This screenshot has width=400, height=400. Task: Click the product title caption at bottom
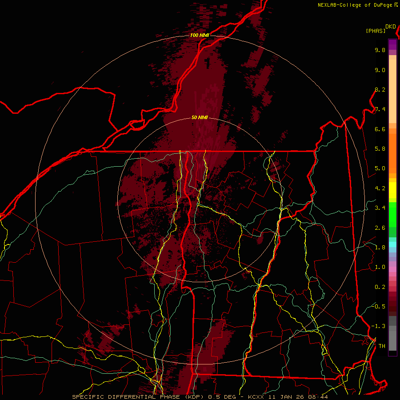[200, 397]
